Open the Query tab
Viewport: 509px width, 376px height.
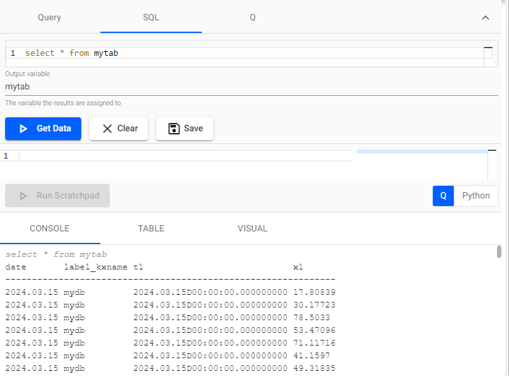click(x=50, y=17)
